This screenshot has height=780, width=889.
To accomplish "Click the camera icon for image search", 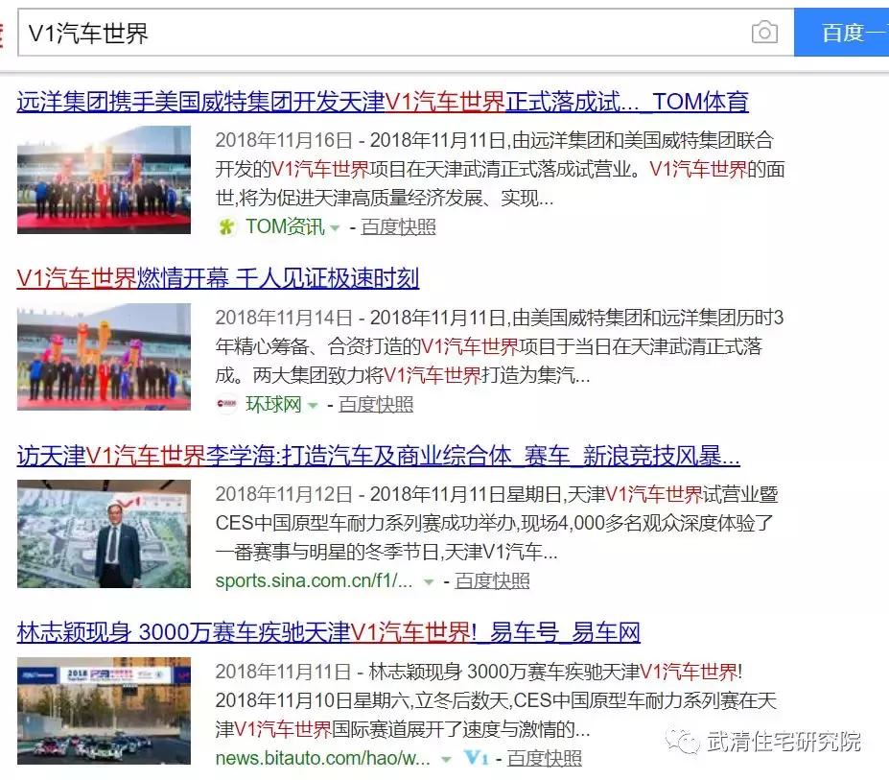I will pyautogui.click(x=764, y=32).
